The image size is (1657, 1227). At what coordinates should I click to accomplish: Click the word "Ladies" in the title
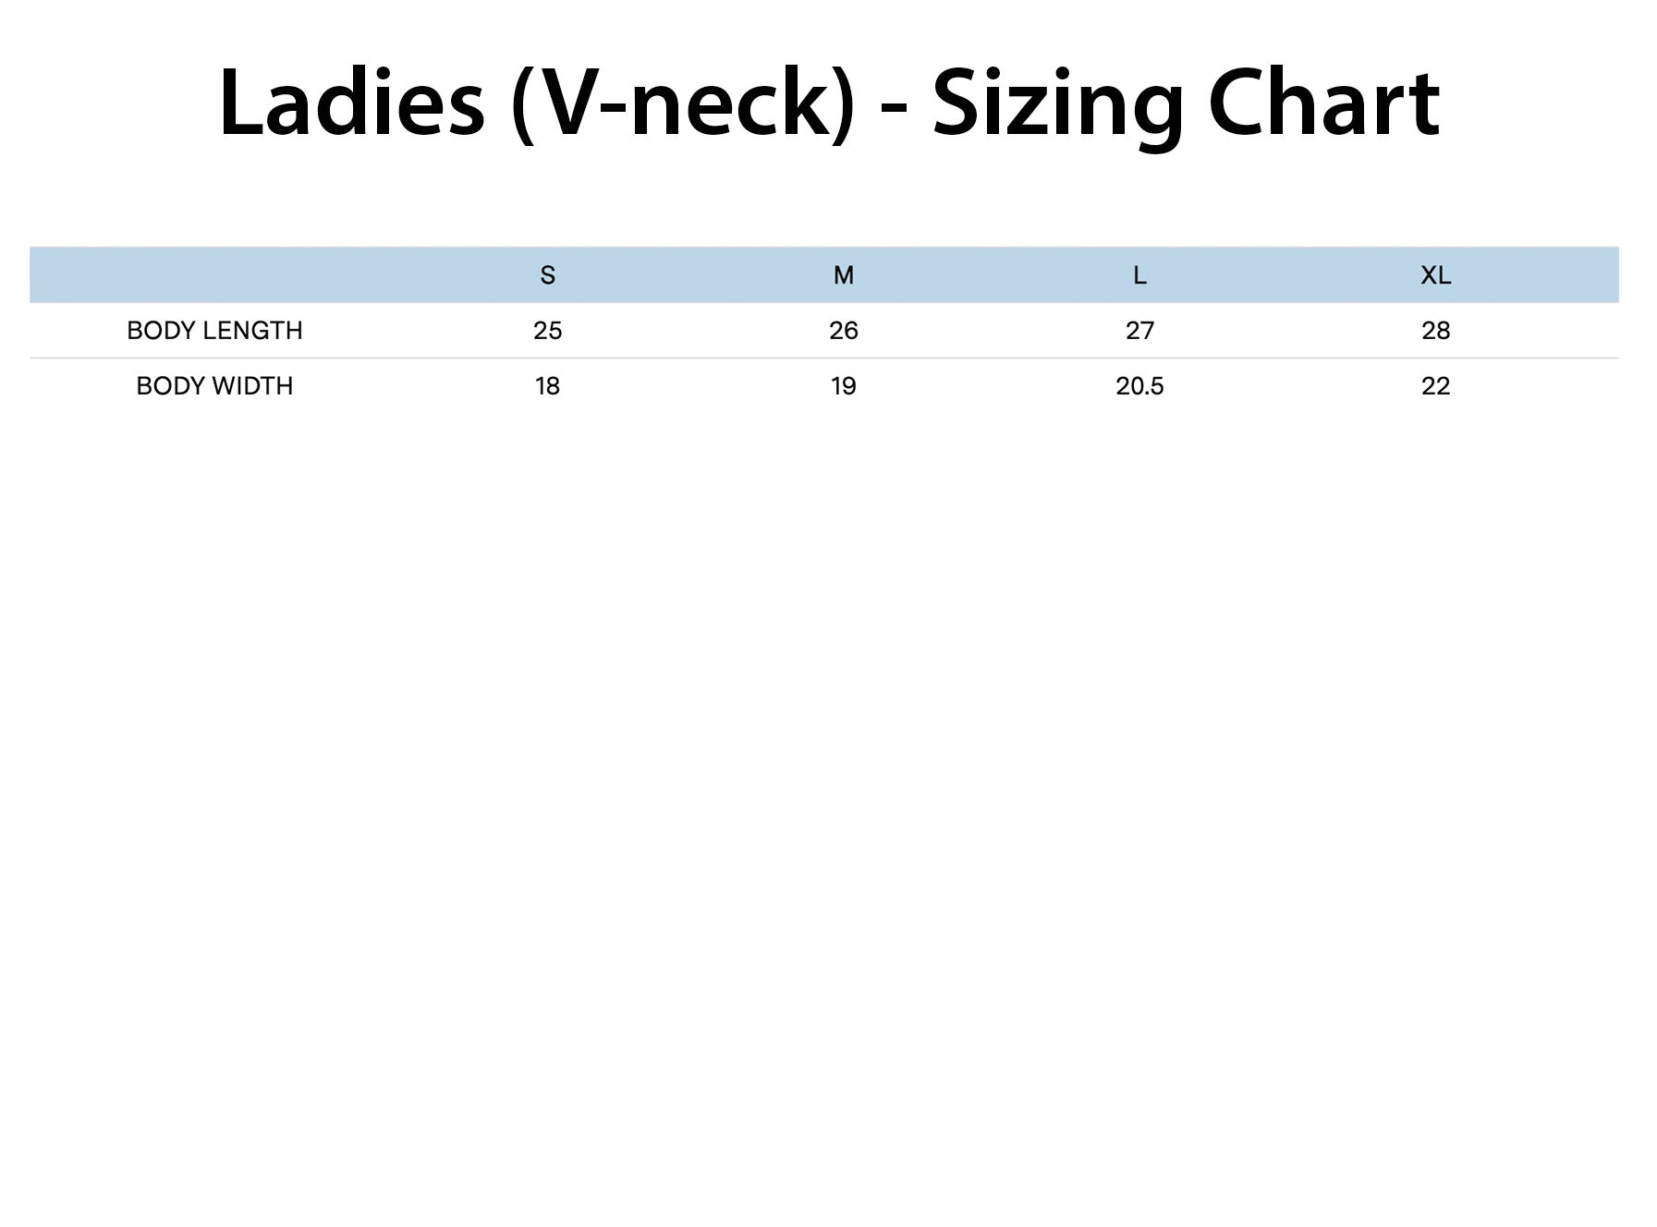(351, 102)
